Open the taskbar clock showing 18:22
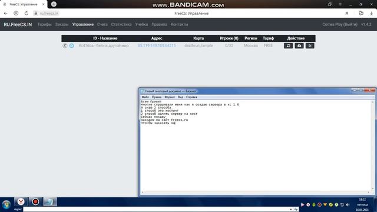The width and height of the screenshot is (377, 212). (x=362, y=200)
